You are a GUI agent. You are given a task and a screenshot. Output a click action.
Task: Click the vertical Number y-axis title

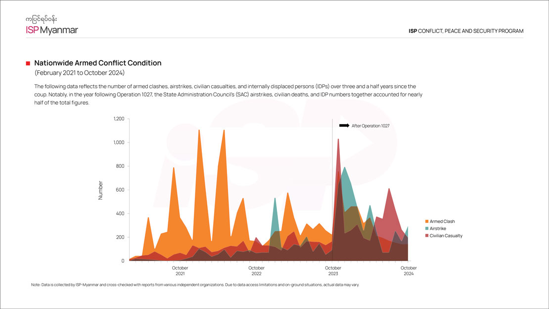click(x=101, y=190)
